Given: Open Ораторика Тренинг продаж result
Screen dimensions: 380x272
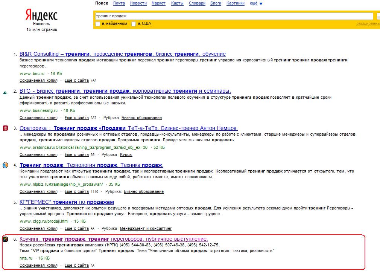Looking at the screenshot, I should pyautogui.click(x=129, y=128).
